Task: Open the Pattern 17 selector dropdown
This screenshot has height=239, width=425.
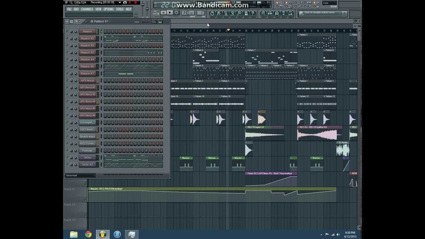Action: tap(101, 22)
